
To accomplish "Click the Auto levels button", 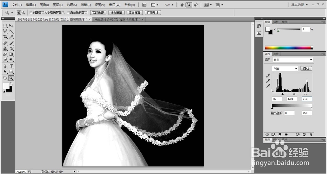I will click(306, 68).
